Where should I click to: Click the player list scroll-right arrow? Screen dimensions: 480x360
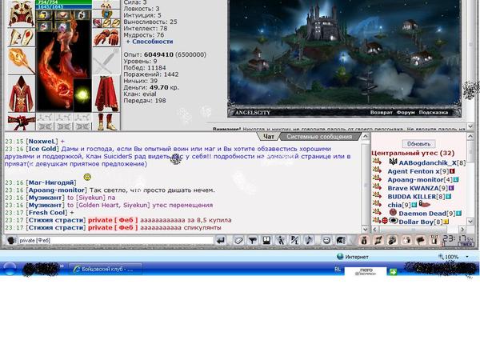[x=462, y=229]
